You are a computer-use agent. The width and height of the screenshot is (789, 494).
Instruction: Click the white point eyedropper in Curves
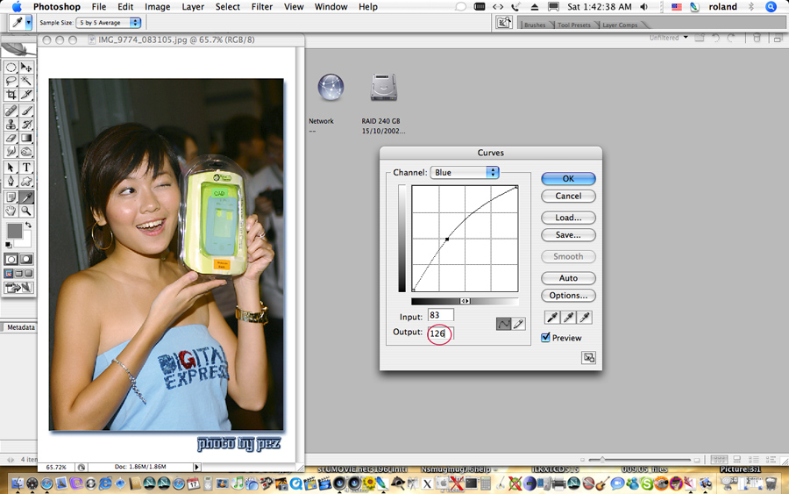(583, 317)
